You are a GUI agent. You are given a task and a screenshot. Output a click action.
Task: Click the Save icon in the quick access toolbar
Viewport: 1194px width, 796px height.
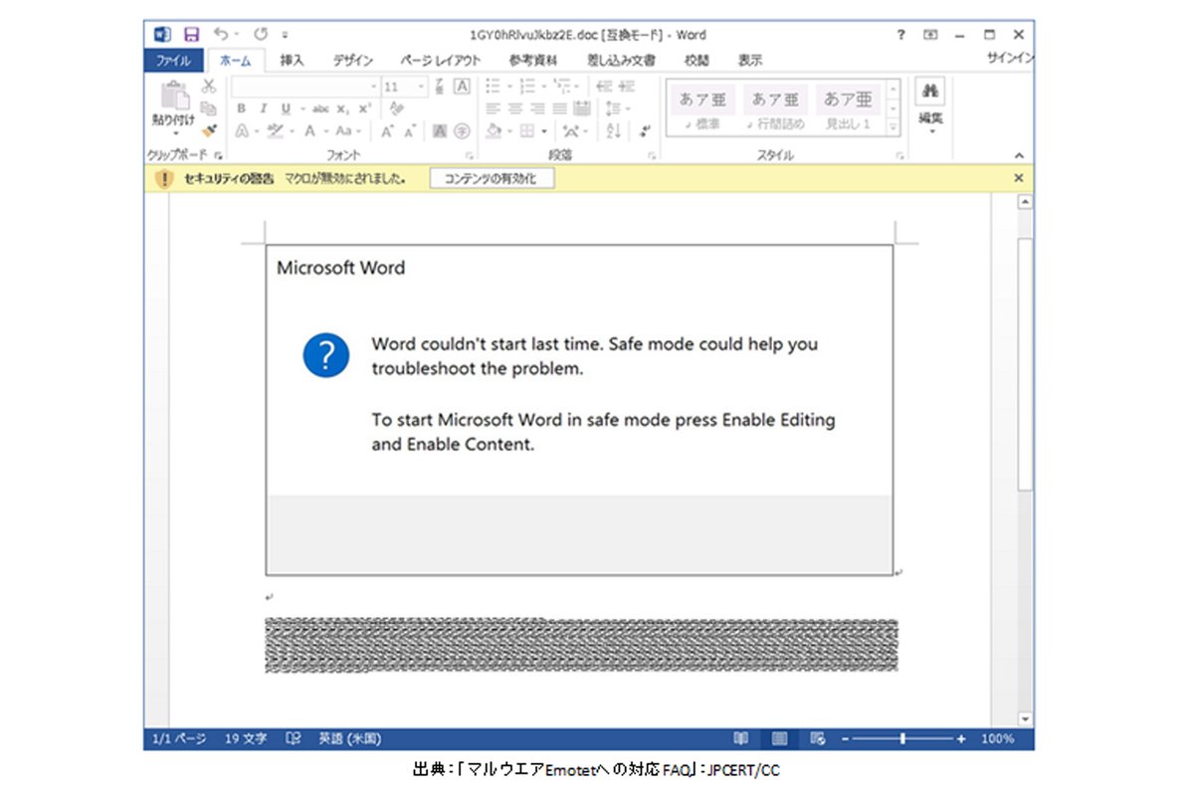pos(191,35)
